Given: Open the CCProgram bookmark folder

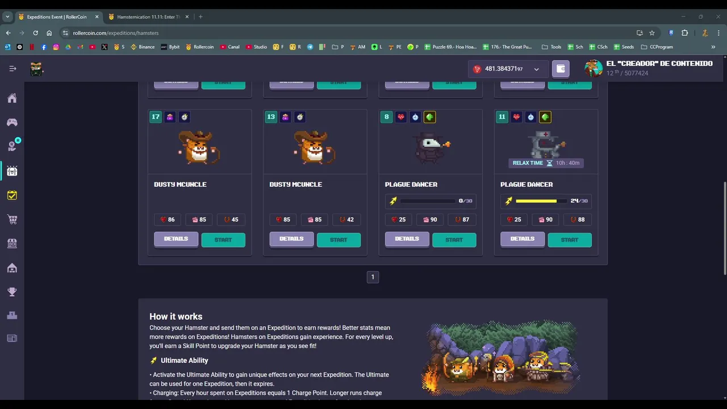Looking at the screenshot, I should 657,47.
